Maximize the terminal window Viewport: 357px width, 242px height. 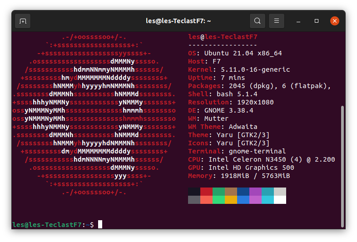pos(317,21)
